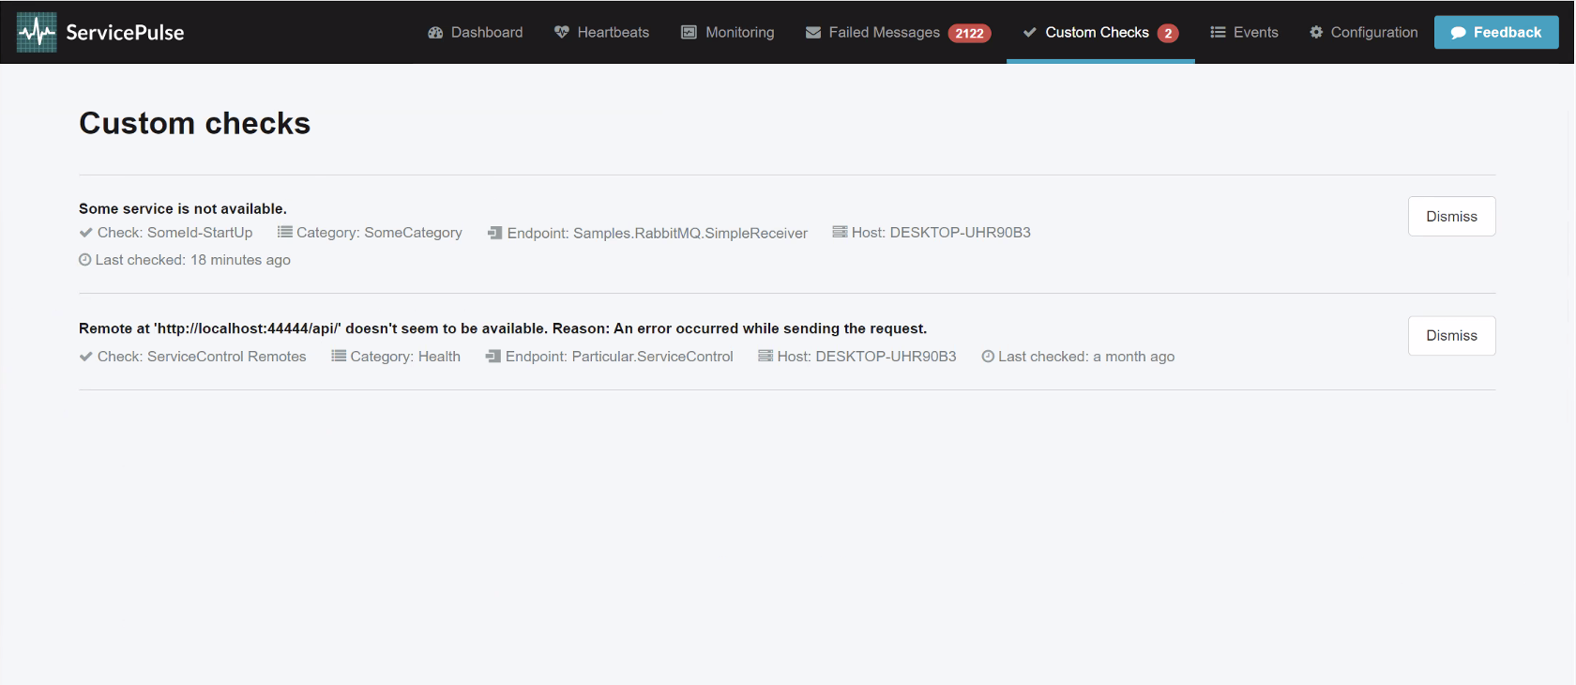Click the check icon beside SomeId-StartUp
1576x685 pixels.
click(86, 233)
